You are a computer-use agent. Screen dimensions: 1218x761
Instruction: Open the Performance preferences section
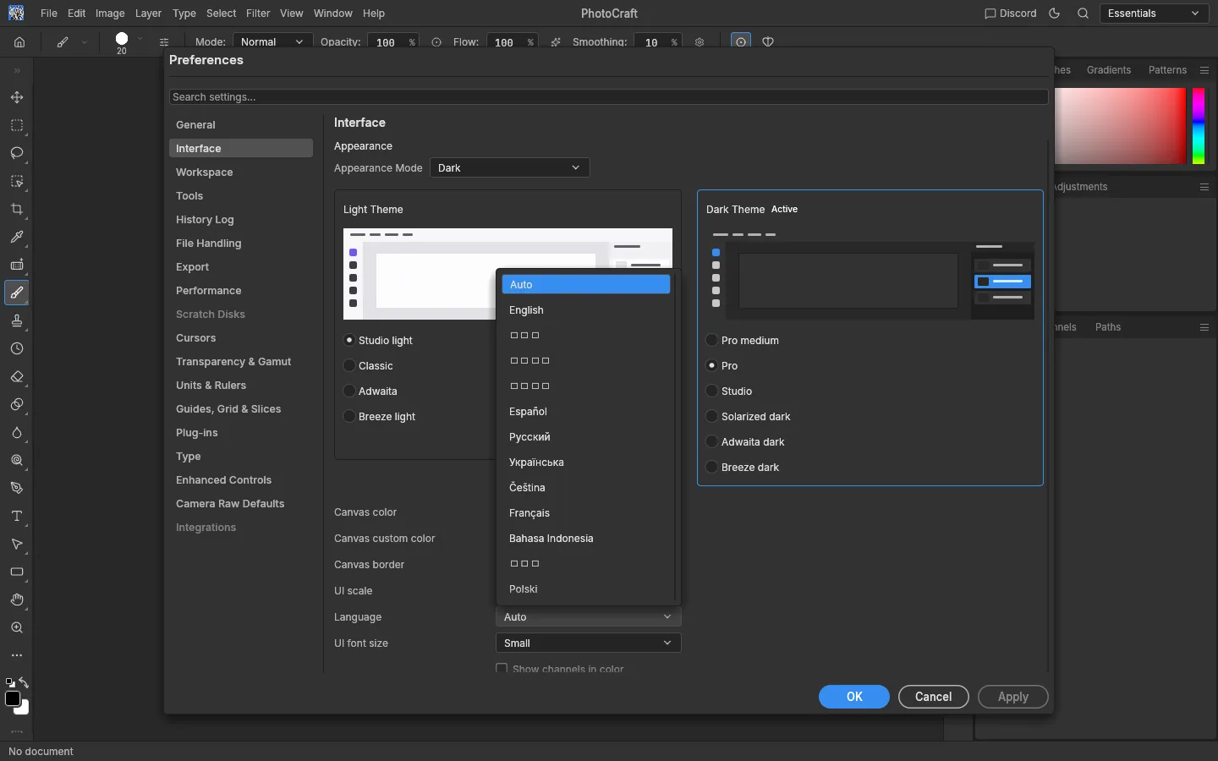241,290
